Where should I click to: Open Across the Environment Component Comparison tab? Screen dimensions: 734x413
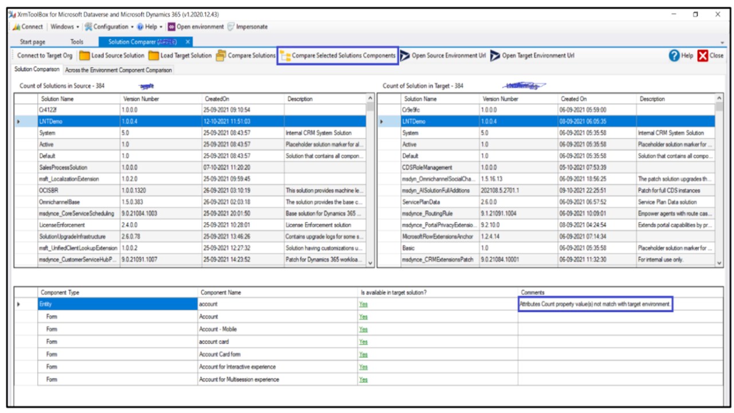tap(118, 70)
